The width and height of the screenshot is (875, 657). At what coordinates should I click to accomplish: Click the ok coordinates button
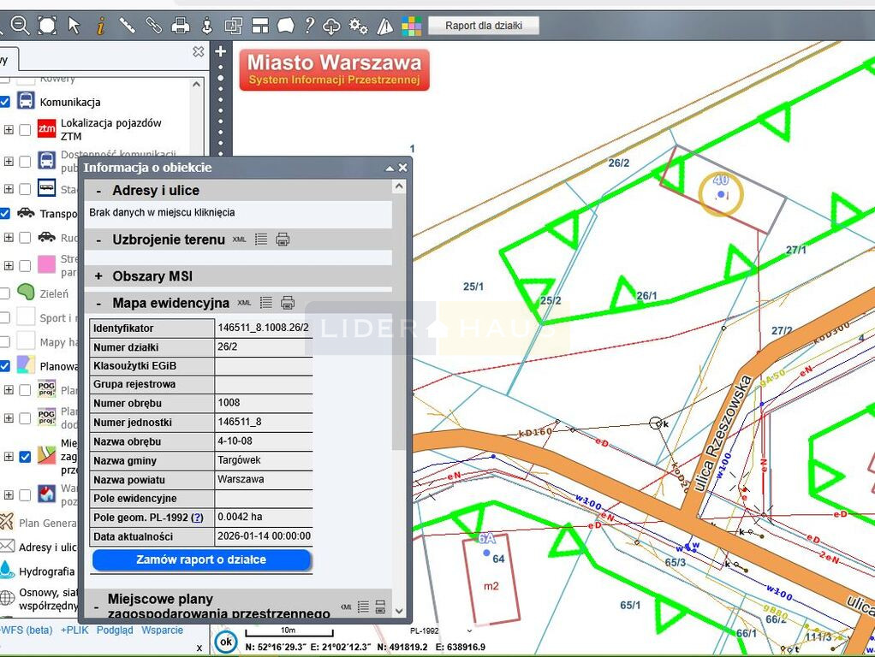click(x=226, y=642)
